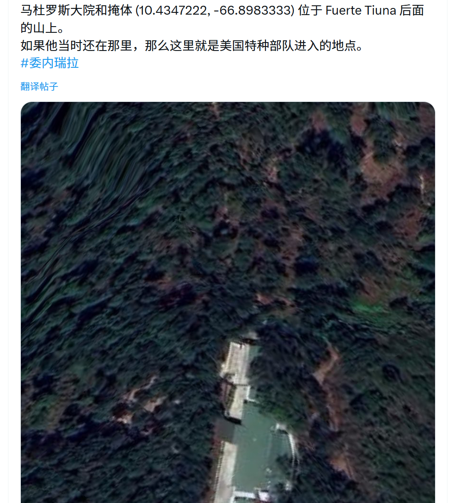The image size is (451, 503).
Task: Click the 的山上 text line
Action: tap(43, 28)
